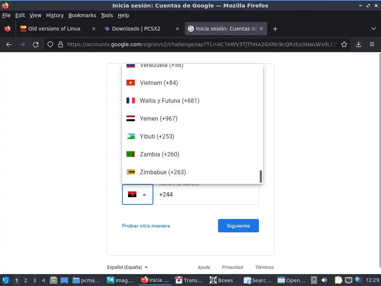This screenshot has height=286, width=381.
Task: Collapse the Angola flag country selector
Action: pos(138,194)
